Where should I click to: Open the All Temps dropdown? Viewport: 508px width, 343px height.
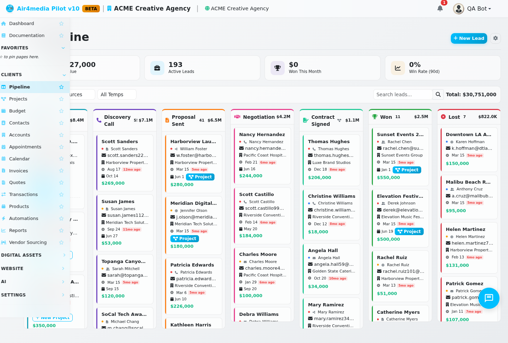click(x=117, y=94)
